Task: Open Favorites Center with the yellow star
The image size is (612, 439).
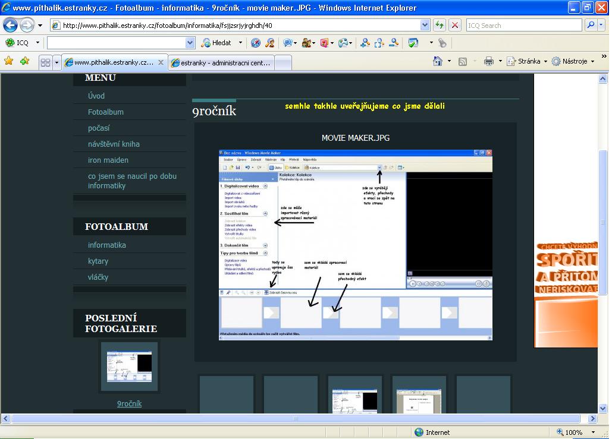Action: 8,61
